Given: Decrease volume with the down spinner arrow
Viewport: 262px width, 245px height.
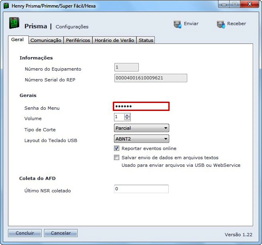Looking at the screenshot, I should pos(127,119).
